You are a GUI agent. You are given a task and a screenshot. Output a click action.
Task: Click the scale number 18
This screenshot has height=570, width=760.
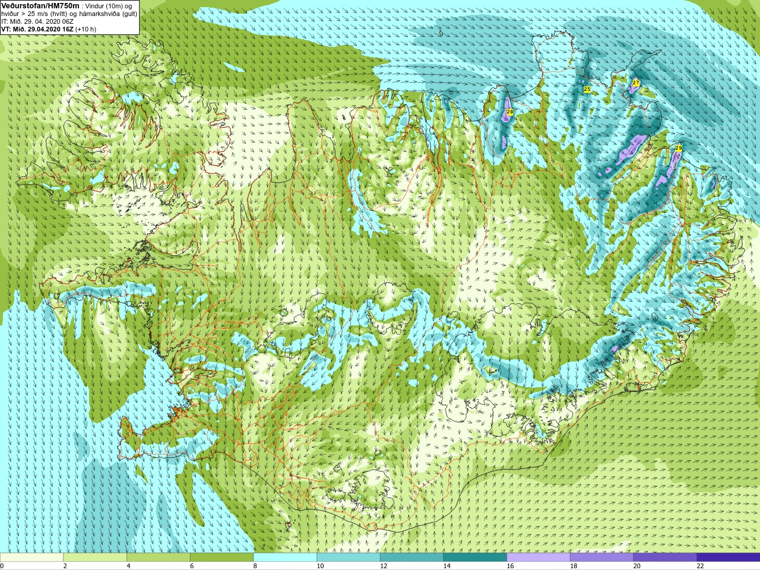point(574,566)
